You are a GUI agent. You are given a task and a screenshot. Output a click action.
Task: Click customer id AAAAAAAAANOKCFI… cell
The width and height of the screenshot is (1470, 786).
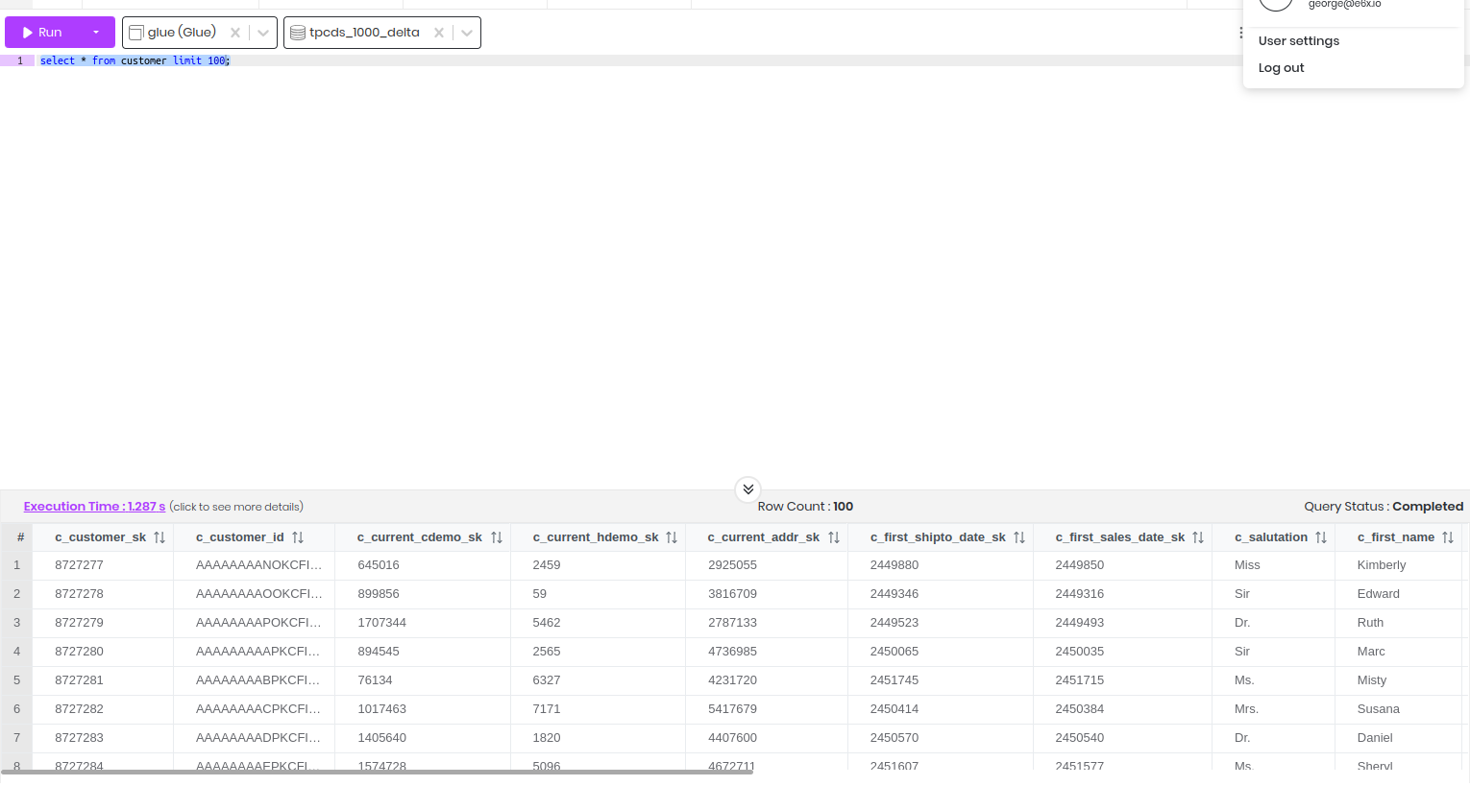pyautogui.click(x=258, y=565)
